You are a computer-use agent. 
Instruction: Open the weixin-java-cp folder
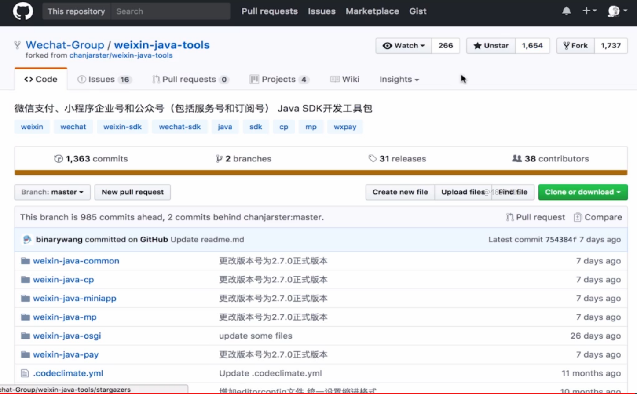[x=63, y=280]
